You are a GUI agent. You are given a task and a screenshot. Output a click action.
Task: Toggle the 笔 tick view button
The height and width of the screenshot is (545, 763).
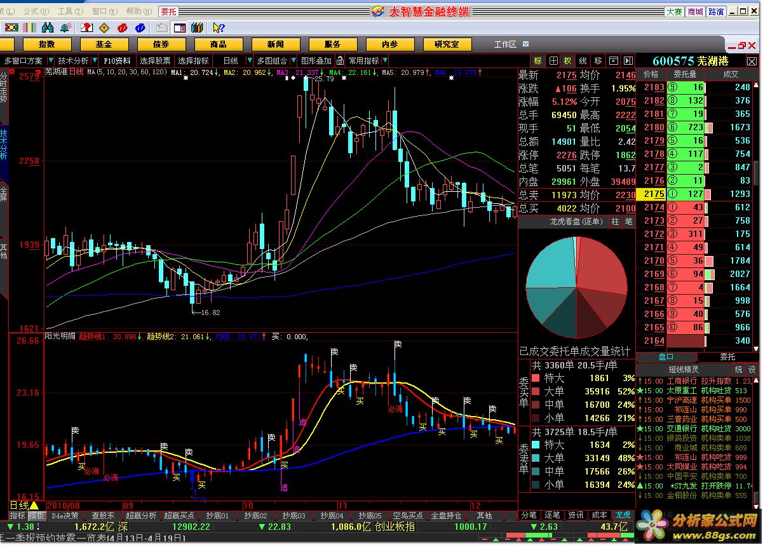click(x=628, y=221)
